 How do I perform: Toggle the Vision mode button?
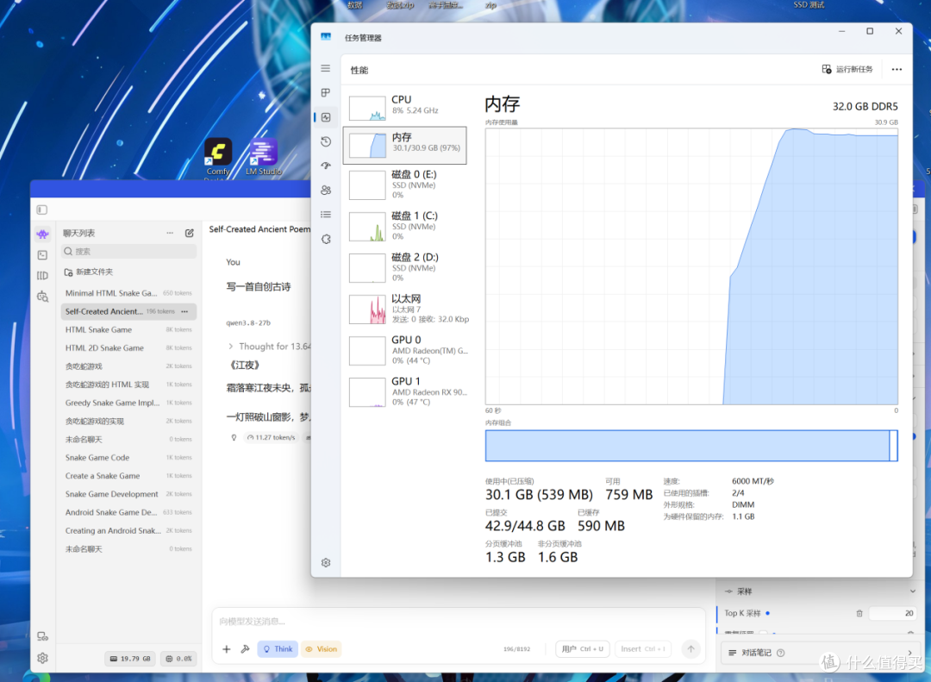[322, 648]
